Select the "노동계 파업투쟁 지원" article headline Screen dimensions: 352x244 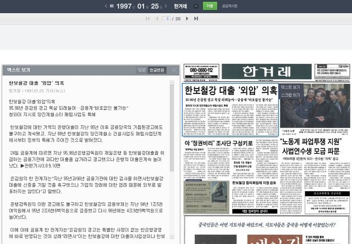coord(311,142)
